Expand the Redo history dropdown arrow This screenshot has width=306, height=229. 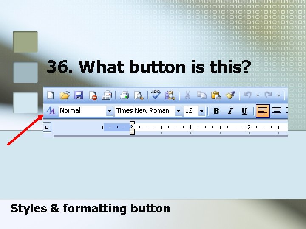[278, 95]
